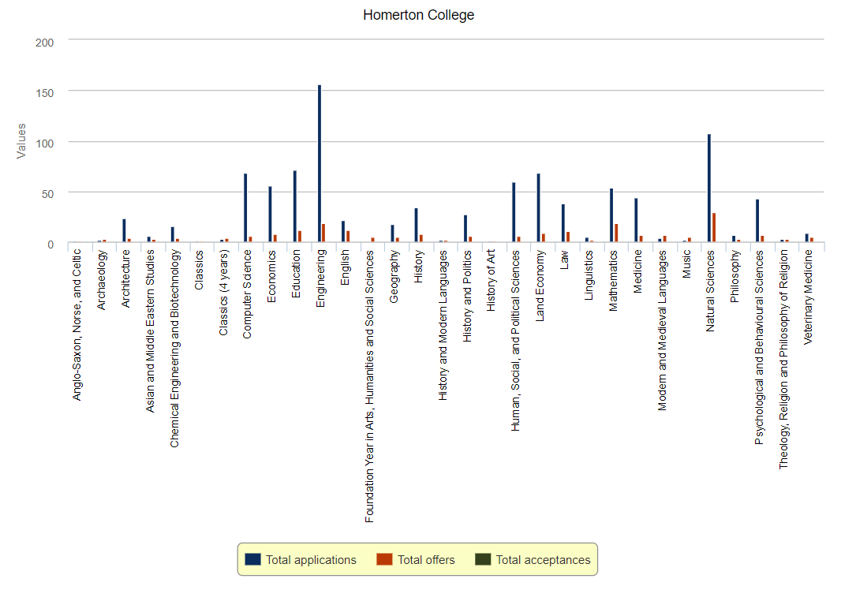Screen dimensions: 841x590
Task: Click the Values y-axis title
Action: click(x=21, y=141)
